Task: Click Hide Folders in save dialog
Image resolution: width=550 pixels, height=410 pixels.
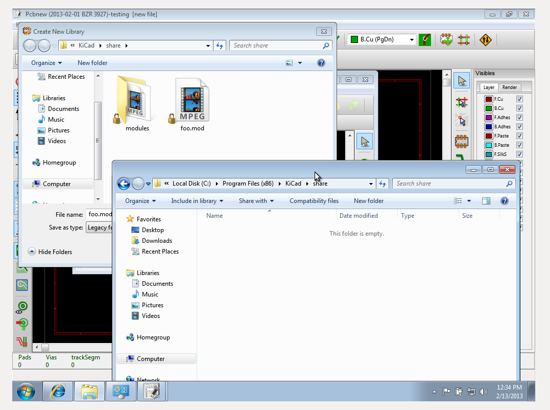Action: coord(50,252)
